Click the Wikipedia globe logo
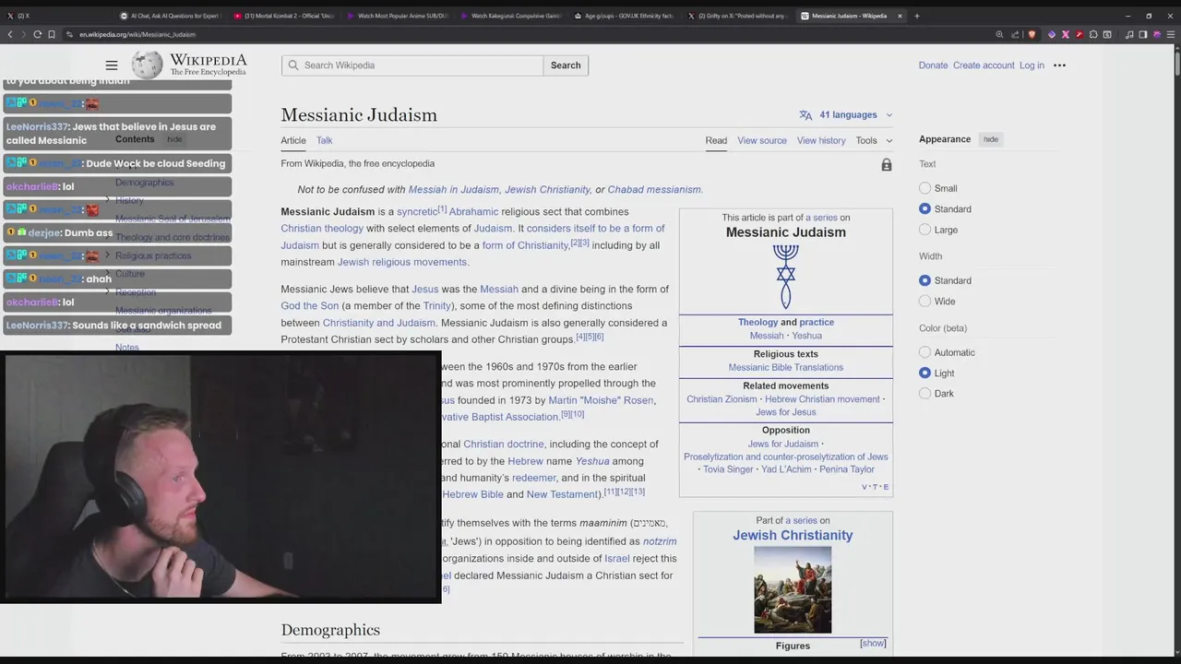The image size is (1181, 664). coord(148,65)
